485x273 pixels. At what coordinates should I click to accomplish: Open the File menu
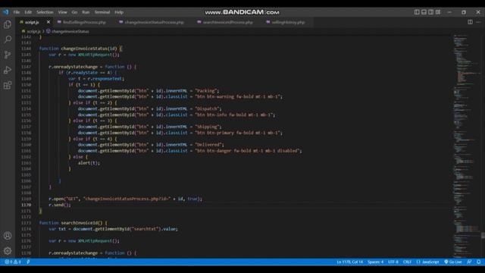pyautogui.click(x=17, y=12)
